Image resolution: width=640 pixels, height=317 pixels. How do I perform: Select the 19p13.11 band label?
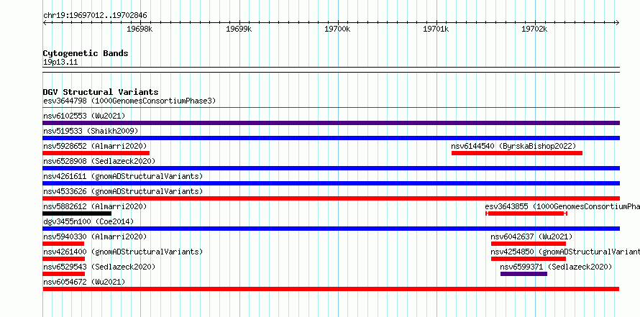point(60,63)
